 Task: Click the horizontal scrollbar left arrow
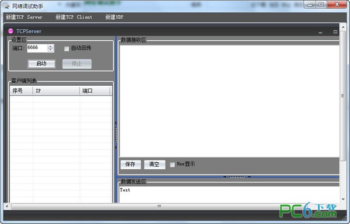[7, 206]
